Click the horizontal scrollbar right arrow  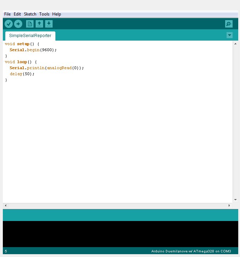229,205
